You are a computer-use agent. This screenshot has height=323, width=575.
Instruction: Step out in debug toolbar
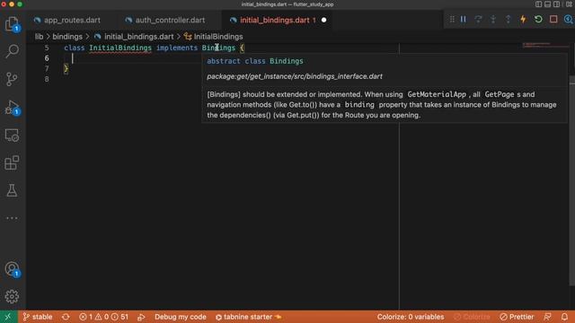coord(509,20)
